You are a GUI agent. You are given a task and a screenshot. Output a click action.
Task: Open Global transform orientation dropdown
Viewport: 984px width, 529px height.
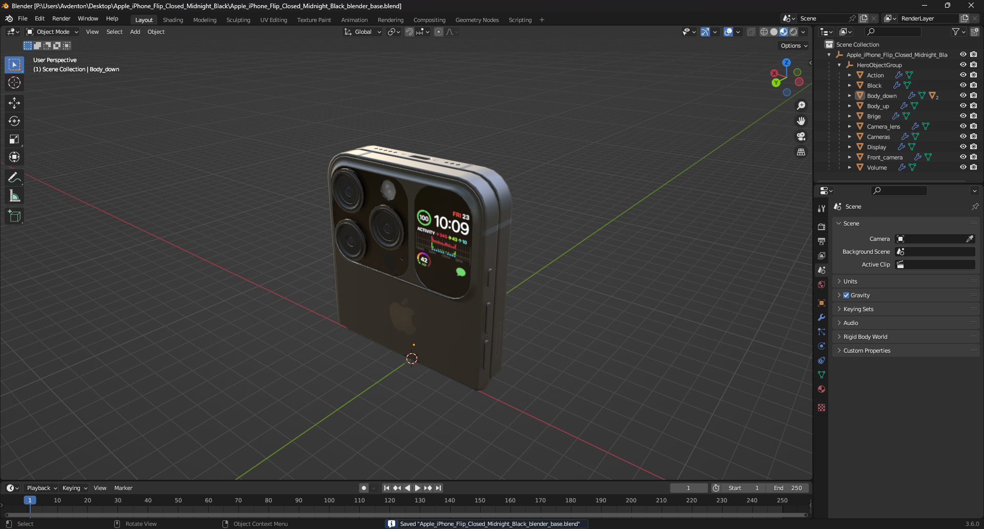(362, 32)
